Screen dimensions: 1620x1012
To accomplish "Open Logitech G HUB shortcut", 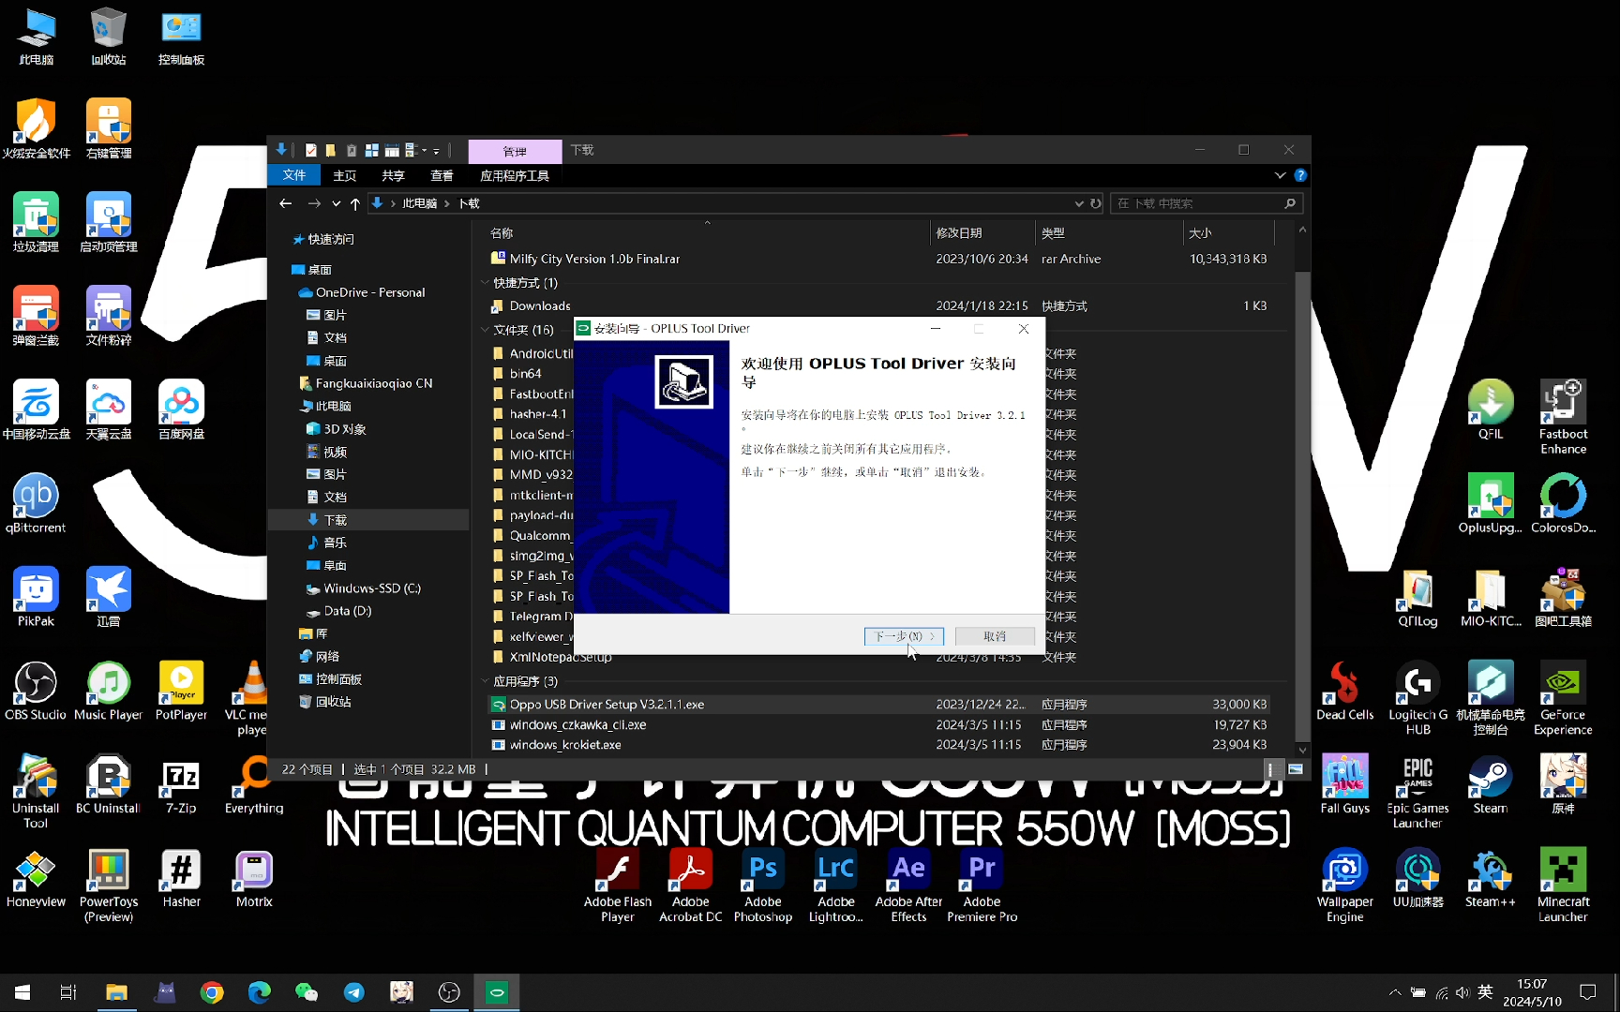I will [1417, 698].
